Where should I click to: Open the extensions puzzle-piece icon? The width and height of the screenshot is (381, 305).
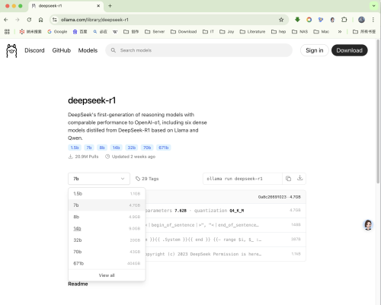click(x=344, y=20)
